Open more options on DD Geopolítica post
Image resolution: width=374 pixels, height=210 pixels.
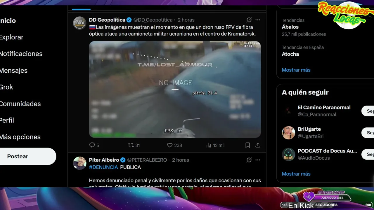pos(258,20)
